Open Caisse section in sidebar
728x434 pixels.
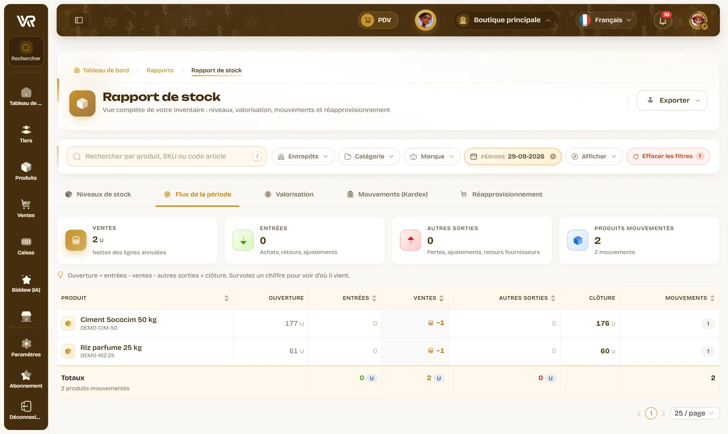[26, 246]
